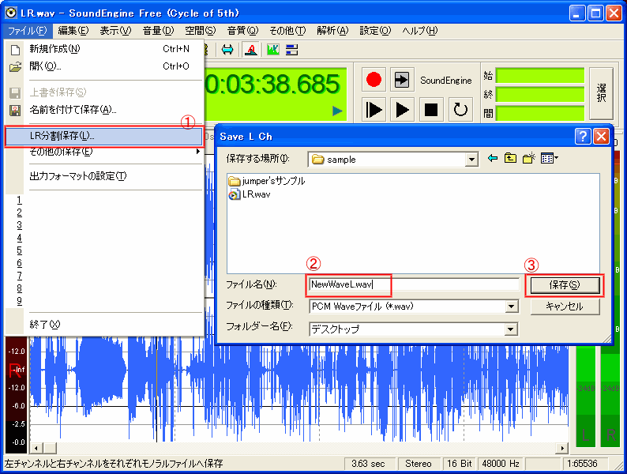Open the file type dropdown PCM Wave
The width and height of the screenshot is (627, 474).
(x=511, y=306)
